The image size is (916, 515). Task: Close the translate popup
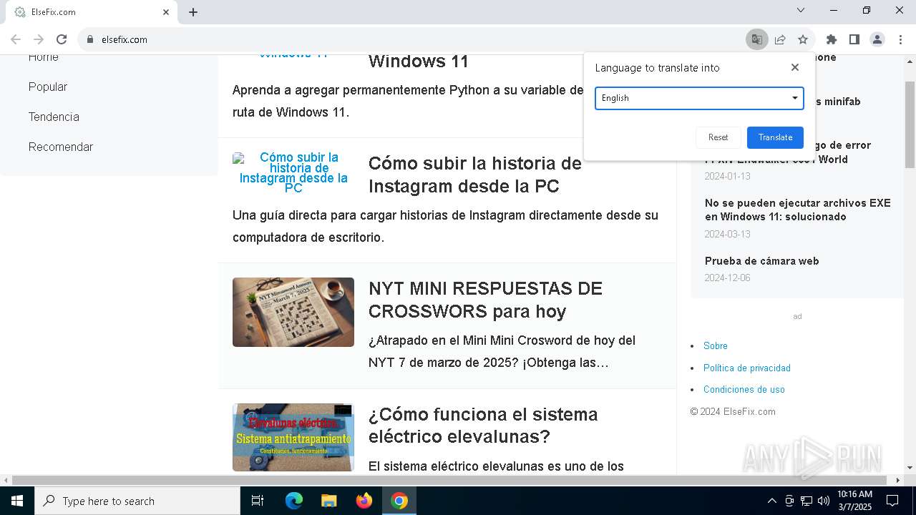point(794,67)
